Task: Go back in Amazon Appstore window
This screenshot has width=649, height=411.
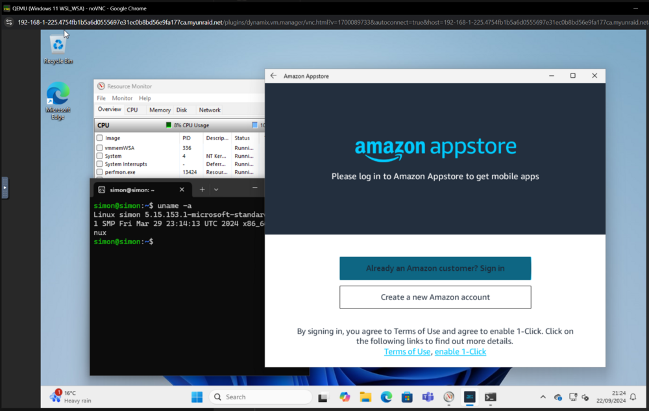Action: [x=273, y=76]
